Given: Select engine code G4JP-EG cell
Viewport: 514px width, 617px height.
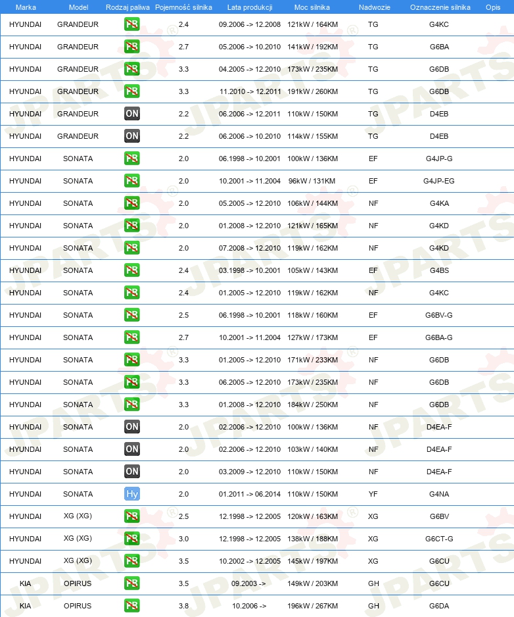Looking at the screenshot, I should [439, 181].
